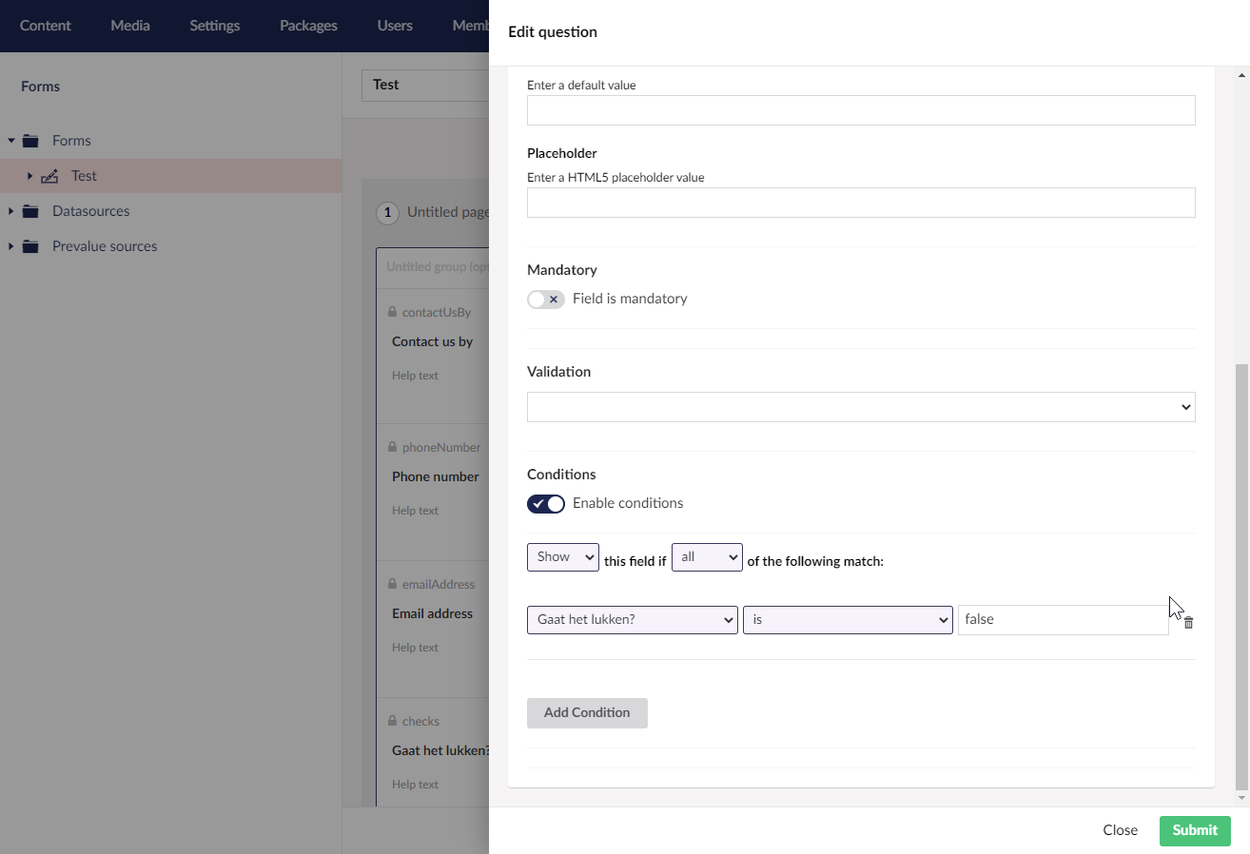Click the Forms folder icon in the tree
This screenshot has width=1250, height=854.
coord(30,140)
